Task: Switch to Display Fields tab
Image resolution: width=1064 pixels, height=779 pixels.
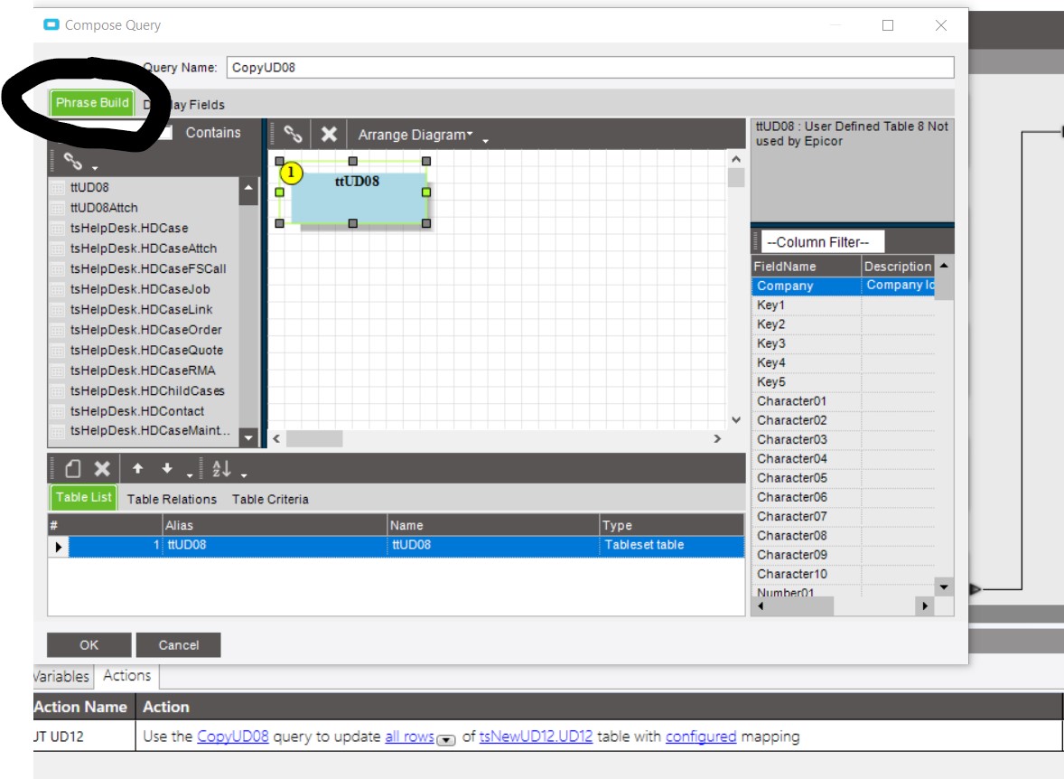Action: [x=184, y=105]
